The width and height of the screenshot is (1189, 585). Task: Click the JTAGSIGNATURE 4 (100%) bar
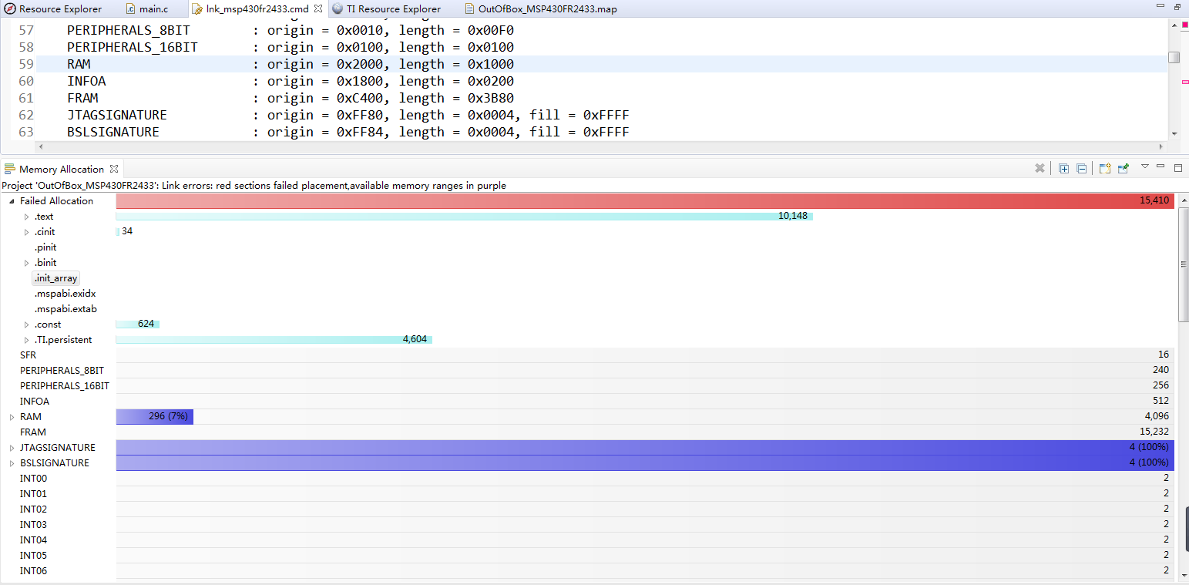[x=645, y=448]
